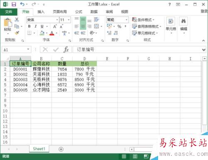208x160 pixels.
Task: Open 条件格式 conditional formatting dropdown
Action: 143,20
